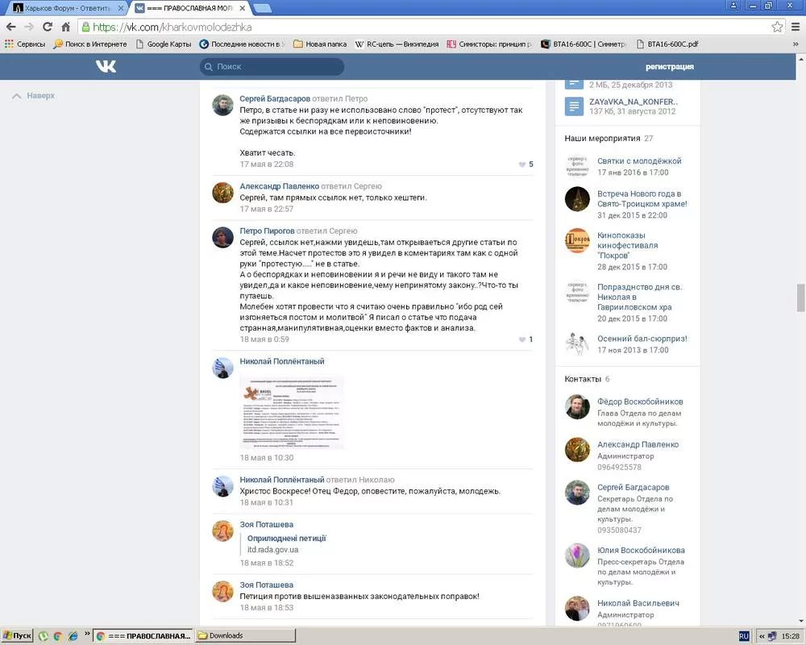Open Николай Поплёнтаный's attached image

click(x=292, y=413)
